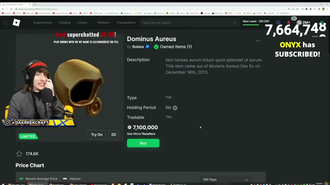Screen dimensions: 330x185
Task: Open the Google Drive bookmark
Action: [193, 13]
